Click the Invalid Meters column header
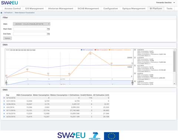This screenshot has height=140, width=178. click(86, 95)
